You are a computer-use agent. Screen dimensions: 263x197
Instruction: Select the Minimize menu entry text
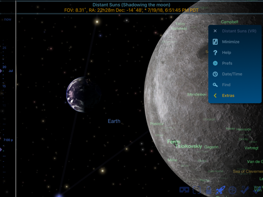231,42
